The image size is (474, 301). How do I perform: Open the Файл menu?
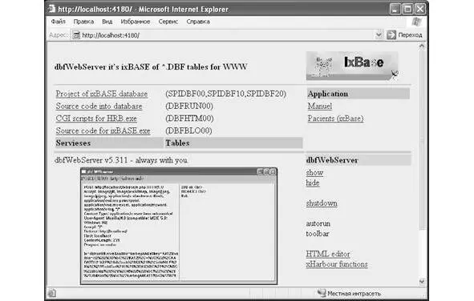click(x=59, y=22)
